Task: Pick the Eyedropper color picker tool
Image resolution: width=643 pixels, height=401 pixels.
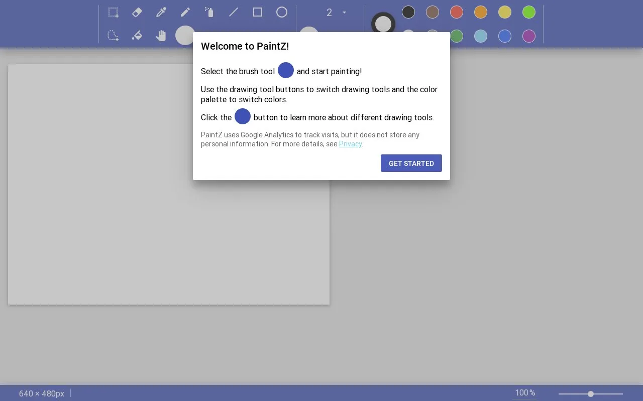Action: [161, 12]
